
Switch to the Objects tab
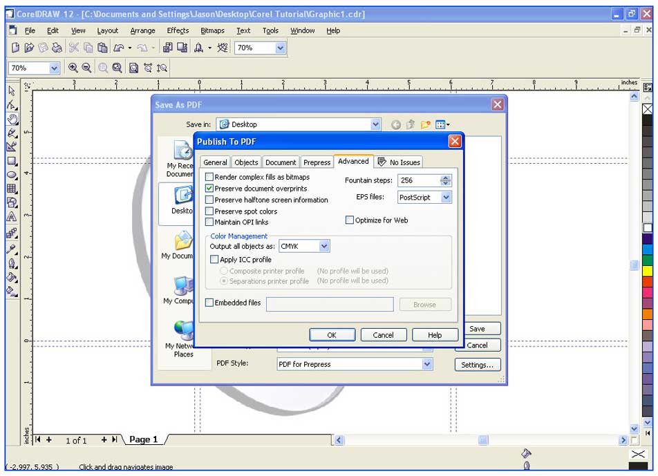coord(246,162)
